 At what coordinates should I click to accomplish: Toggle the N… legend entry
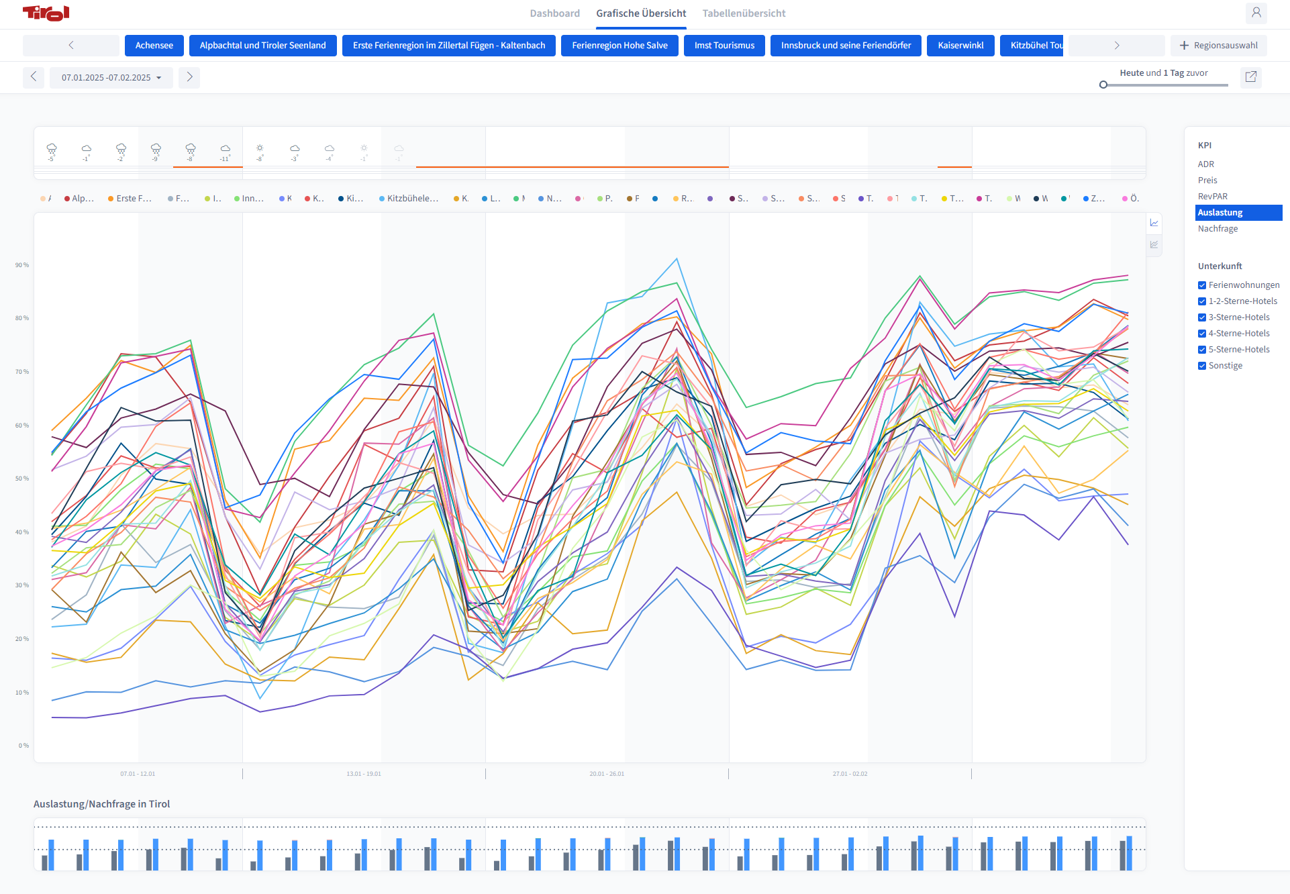(x=550, y=199)
